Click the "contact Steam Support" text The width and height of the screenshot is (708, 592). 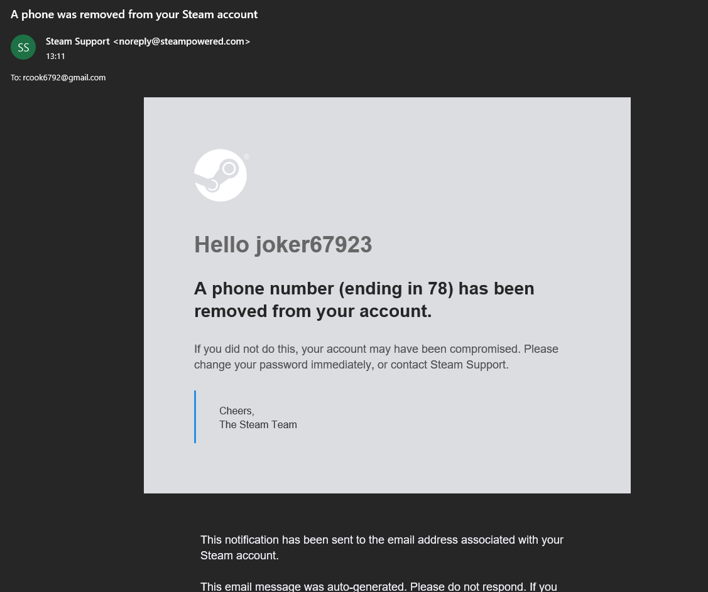click(449, 365)
